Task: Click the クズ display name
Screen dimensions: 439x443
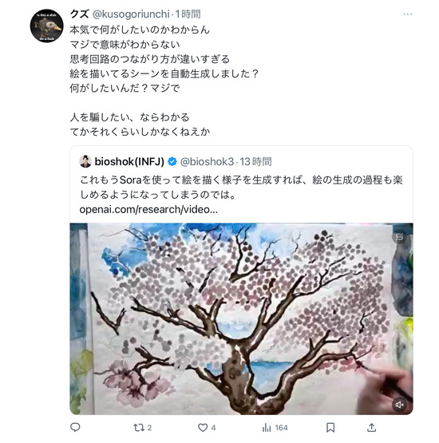Action: (x=79, y=14)
